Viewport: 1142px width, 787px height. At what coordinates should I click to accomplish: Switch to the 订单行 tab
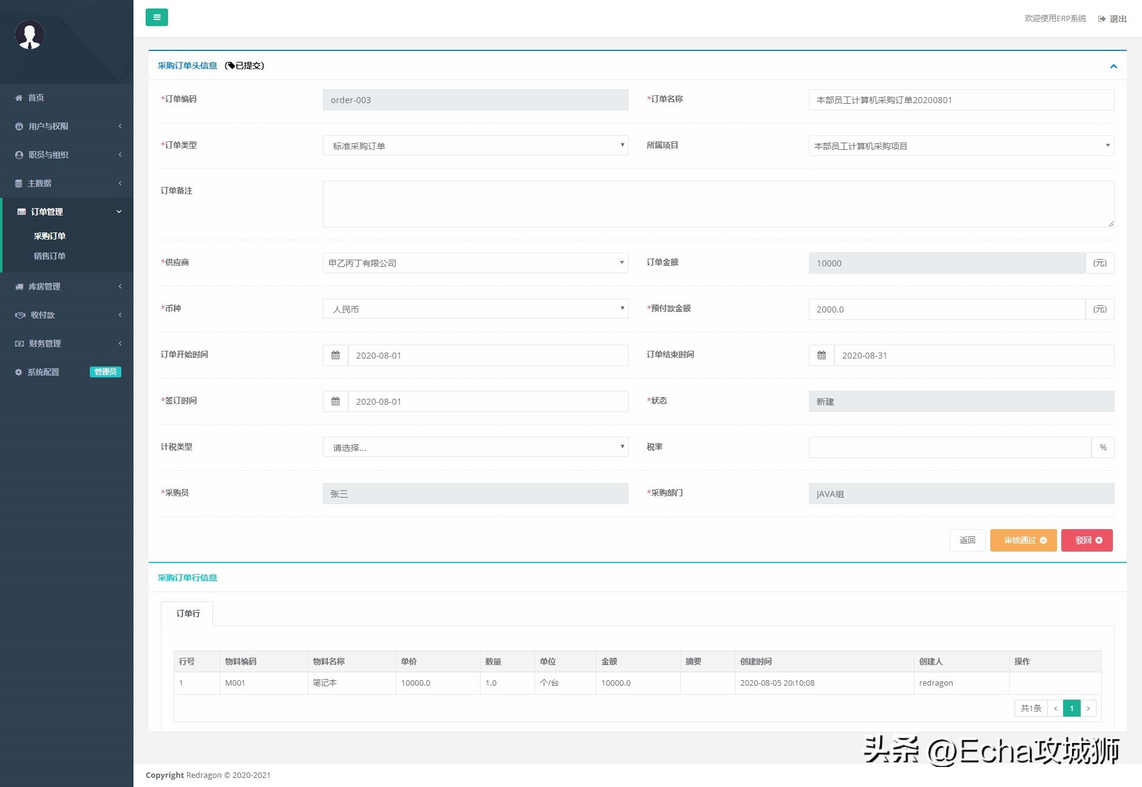point(188,613)
